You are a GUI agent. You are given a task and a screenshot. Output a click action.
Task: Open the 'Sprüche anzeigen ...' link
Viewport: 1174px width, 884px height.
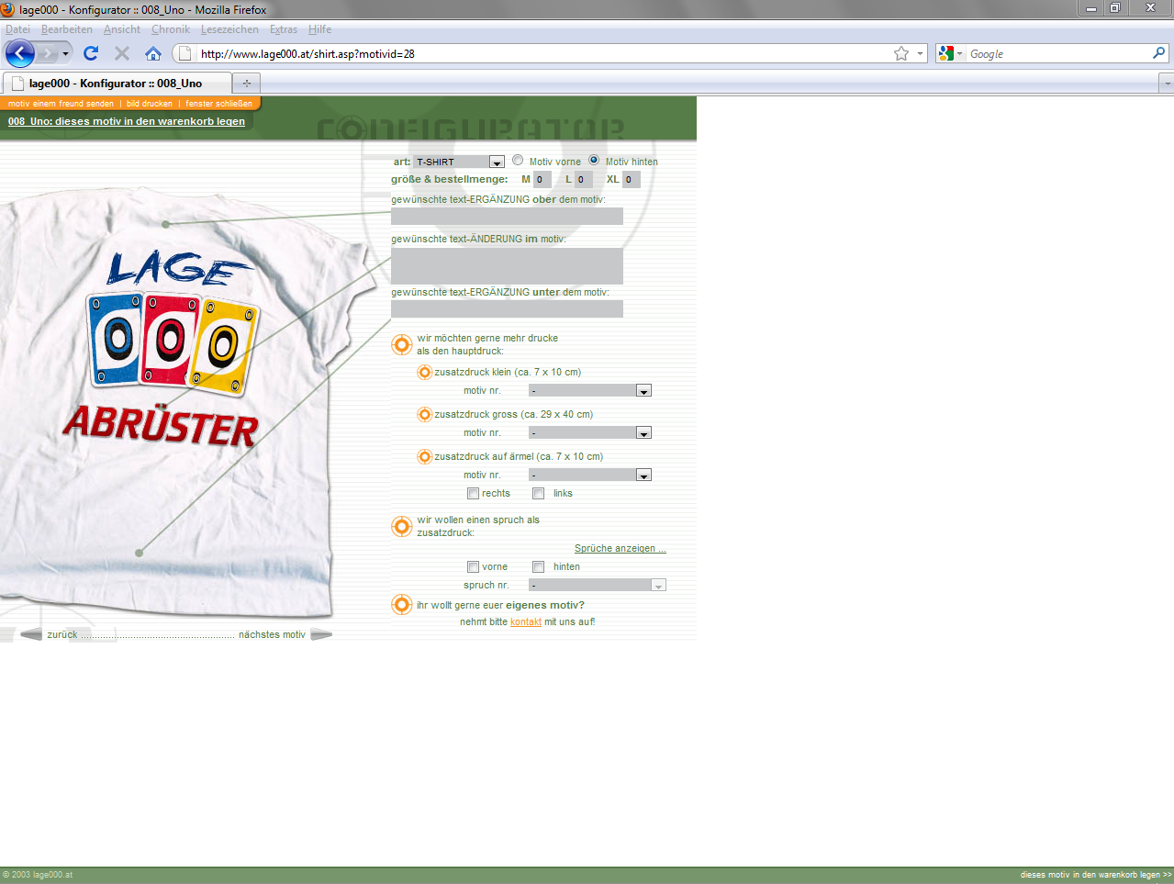(x=621, y=548)
